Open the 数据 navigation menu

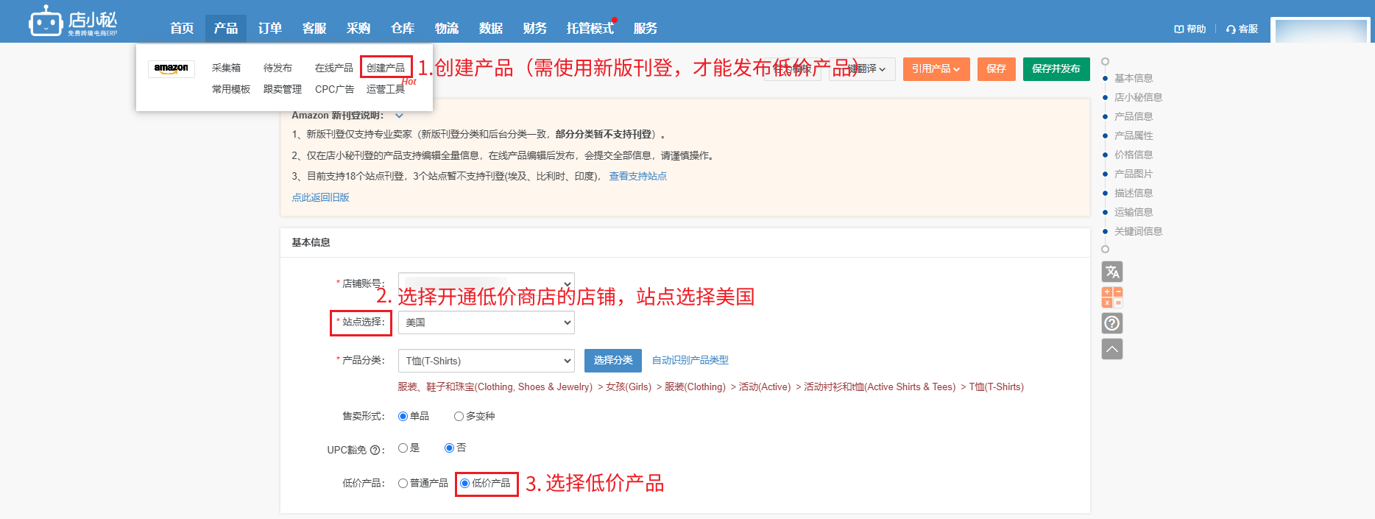[x=491, y=28]
